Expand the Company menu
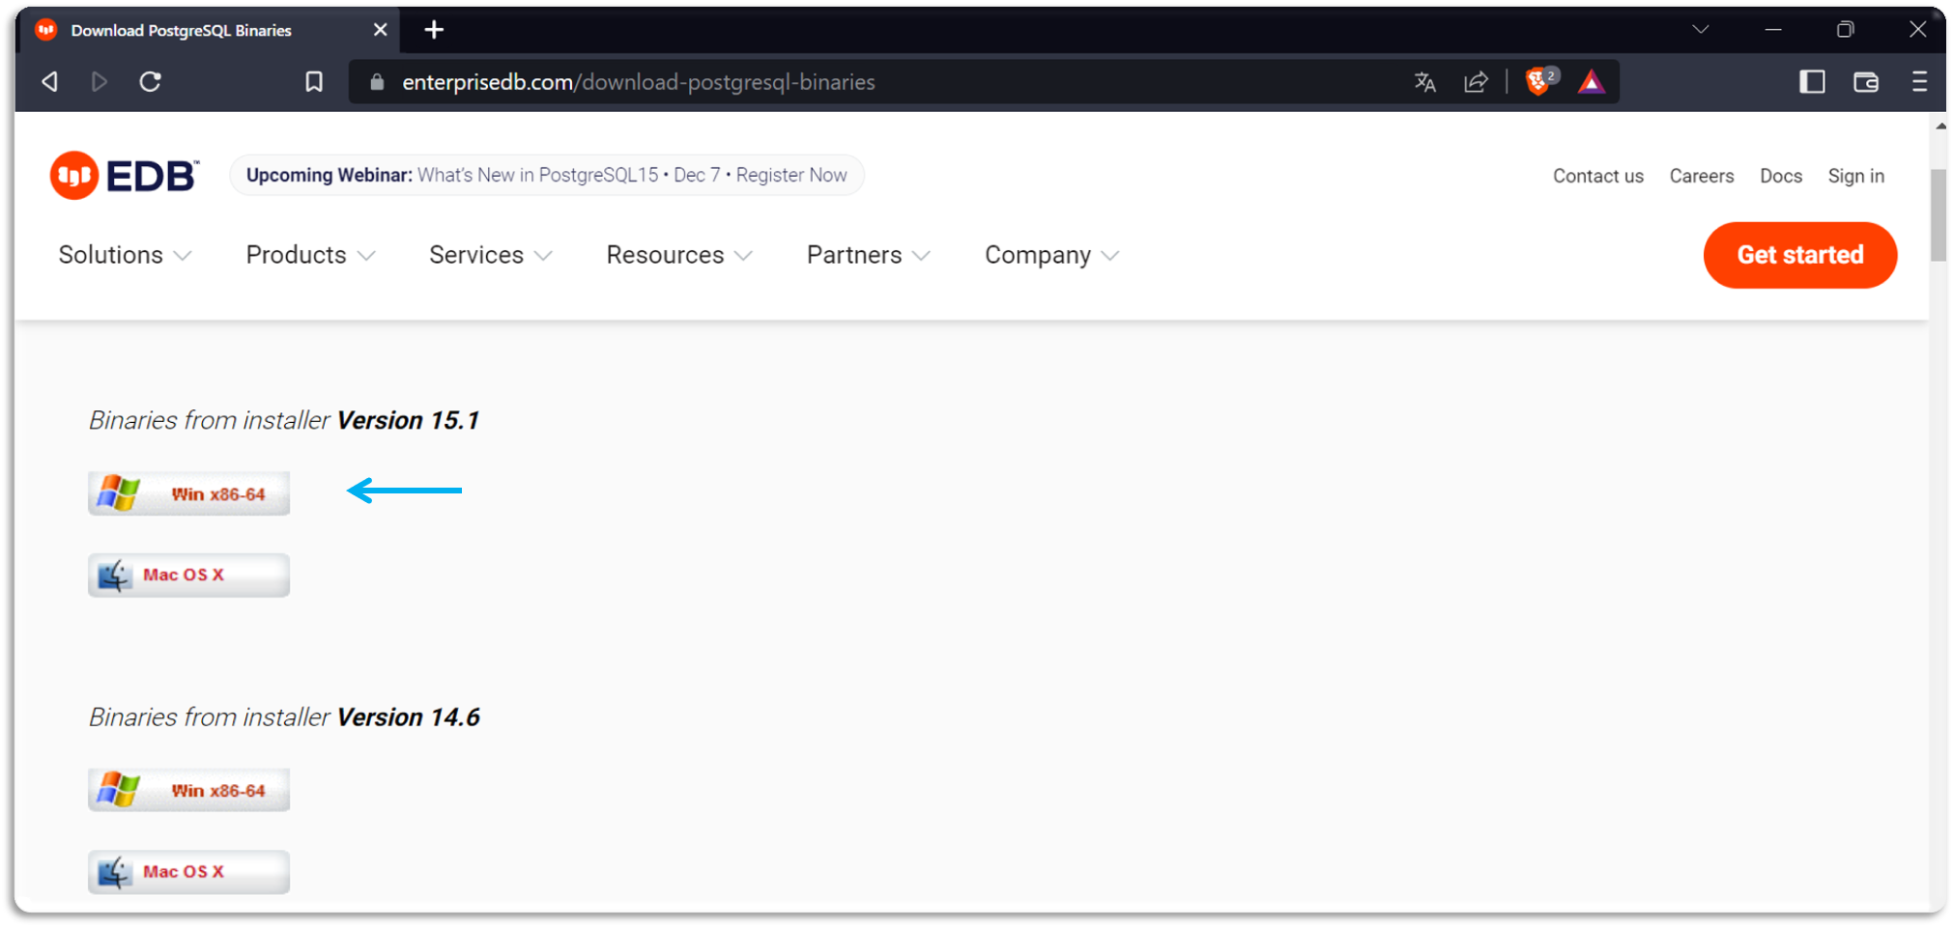This screenshot has height=927, width=1953. (1051, 255)
